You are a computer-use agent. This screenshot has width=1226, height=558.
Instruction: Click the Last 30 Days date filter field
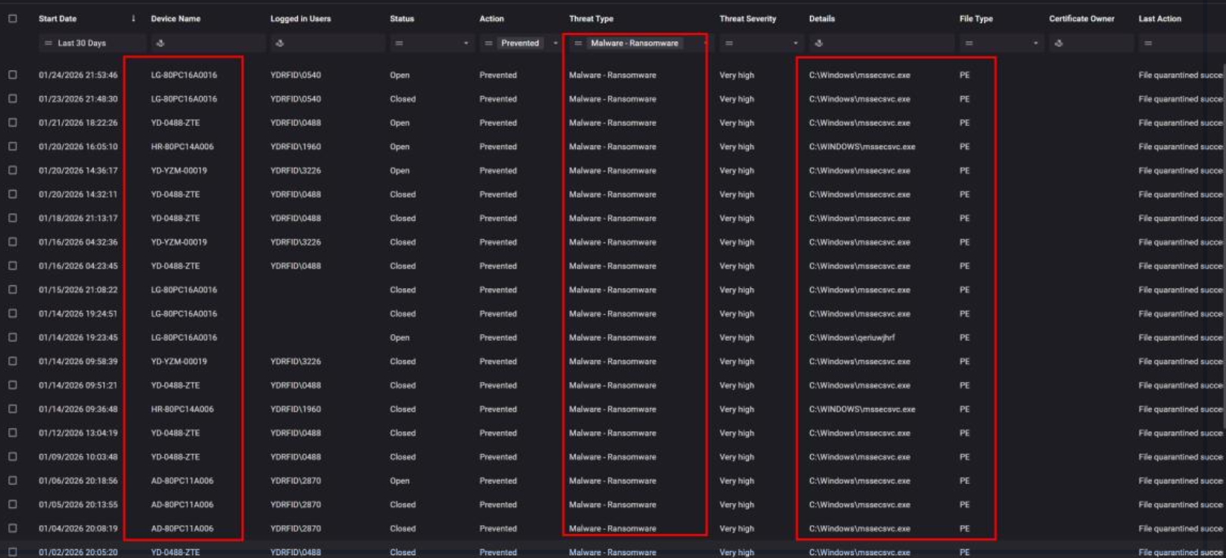(x=82, y=43)
